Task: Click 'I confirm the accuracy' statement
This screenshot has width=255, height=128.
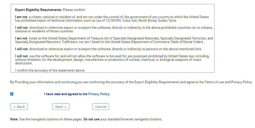Action: 50,70
